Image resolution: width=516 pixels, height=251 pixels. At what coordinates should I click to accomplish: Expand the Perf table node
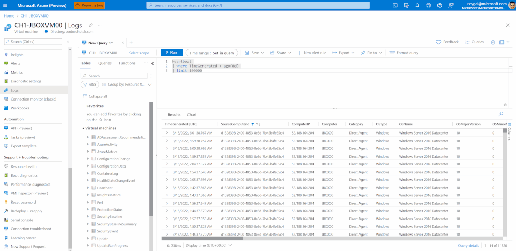[x=88, y=202]
